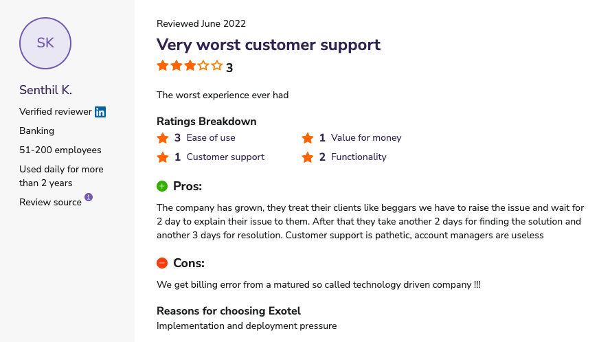
Task: Click the 'Value for money' rating label
Action: click(366, 138)
